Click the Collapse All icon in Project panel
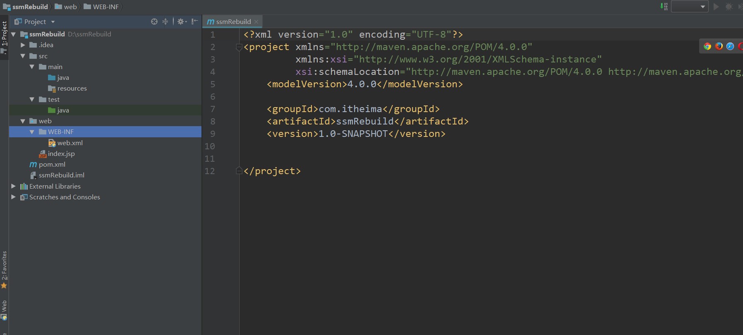Image resolution: width=743 pixels, height=335 pixels. tap(165, 22)
